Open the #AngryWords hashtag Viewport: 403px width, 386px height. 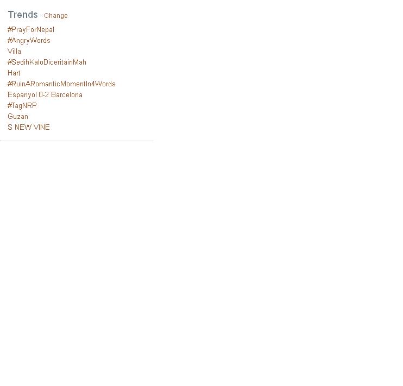coord(29,41)
